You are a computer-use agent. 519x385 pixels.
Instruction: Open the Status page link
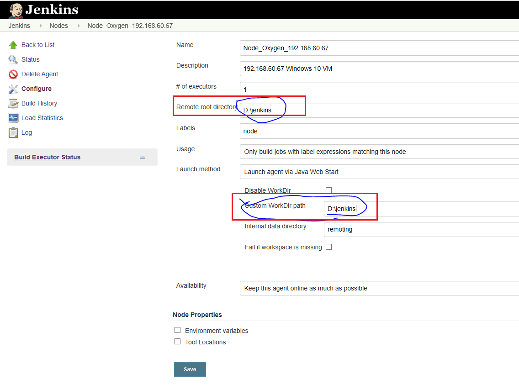click(31, 59)
